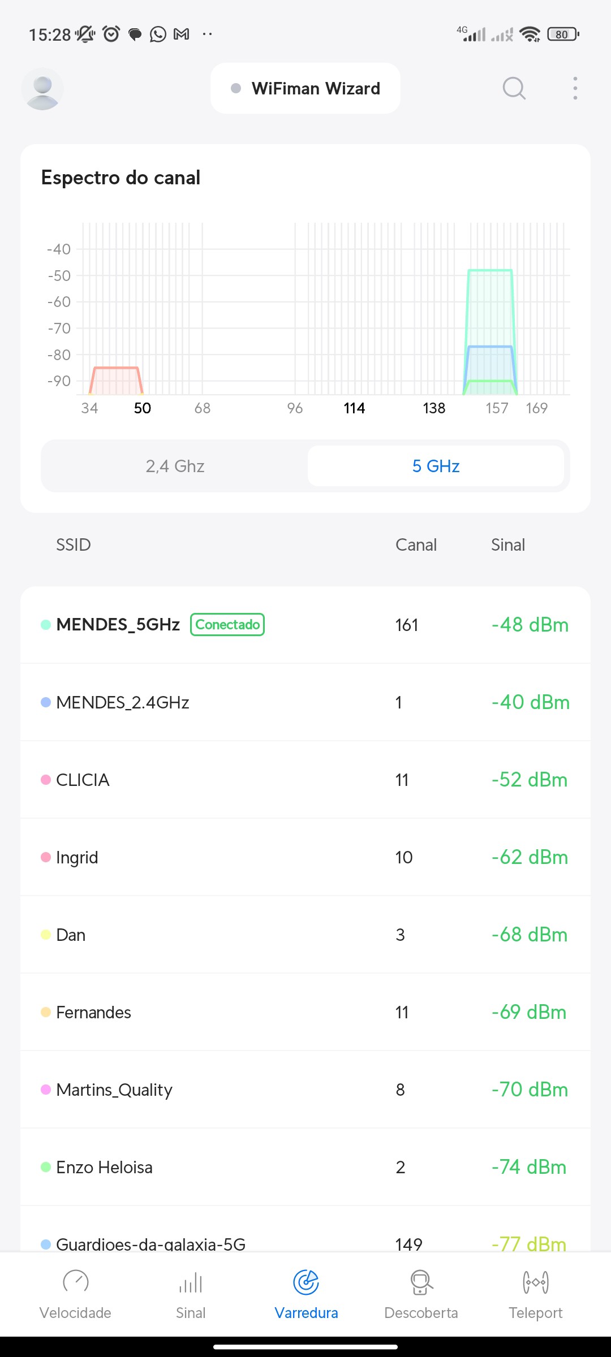
Task: Open the Teleport icon
Action: [x=535, y=1282]
